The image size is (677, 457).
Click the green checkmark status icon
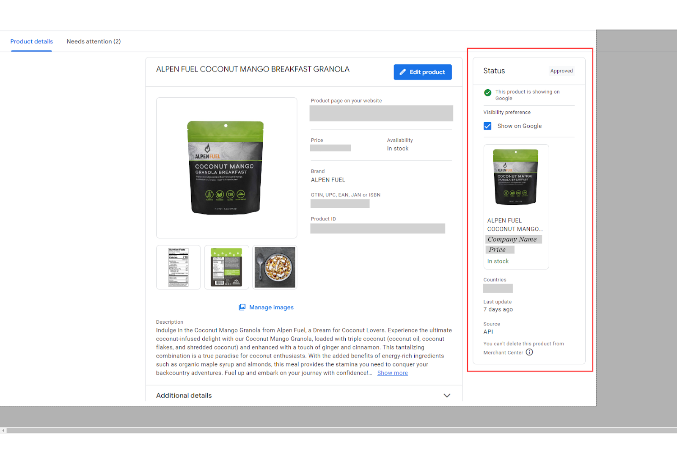pos(488,93)
